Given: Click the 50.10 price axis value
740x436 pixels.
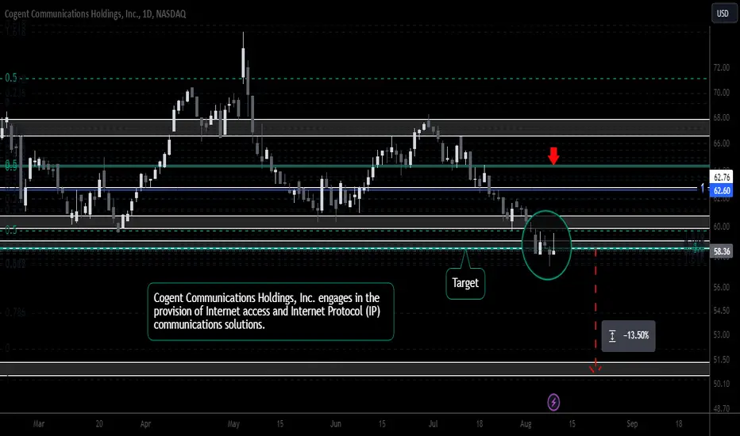Looking at the screenshot, I should point(721,384).
